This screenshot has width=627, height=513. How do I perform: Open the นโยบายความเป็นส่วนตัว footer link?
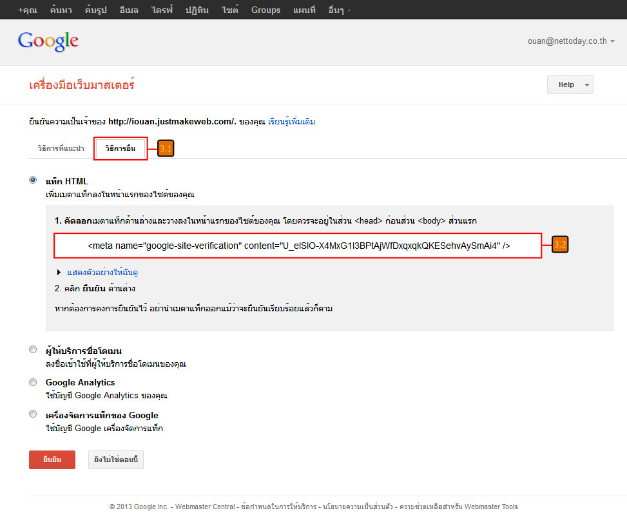pyautogui.click(x=358, y=507)
